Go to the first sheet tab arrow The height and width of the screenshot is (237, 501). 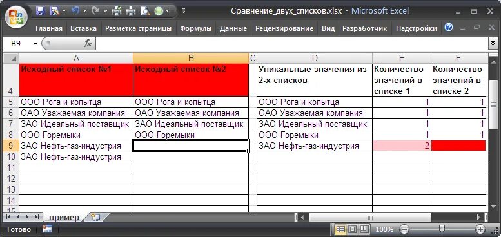pos(9,217)
